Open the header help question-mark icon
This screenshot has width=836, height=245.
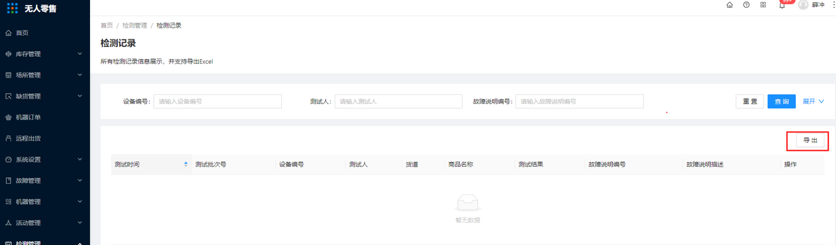click(747, 4)
